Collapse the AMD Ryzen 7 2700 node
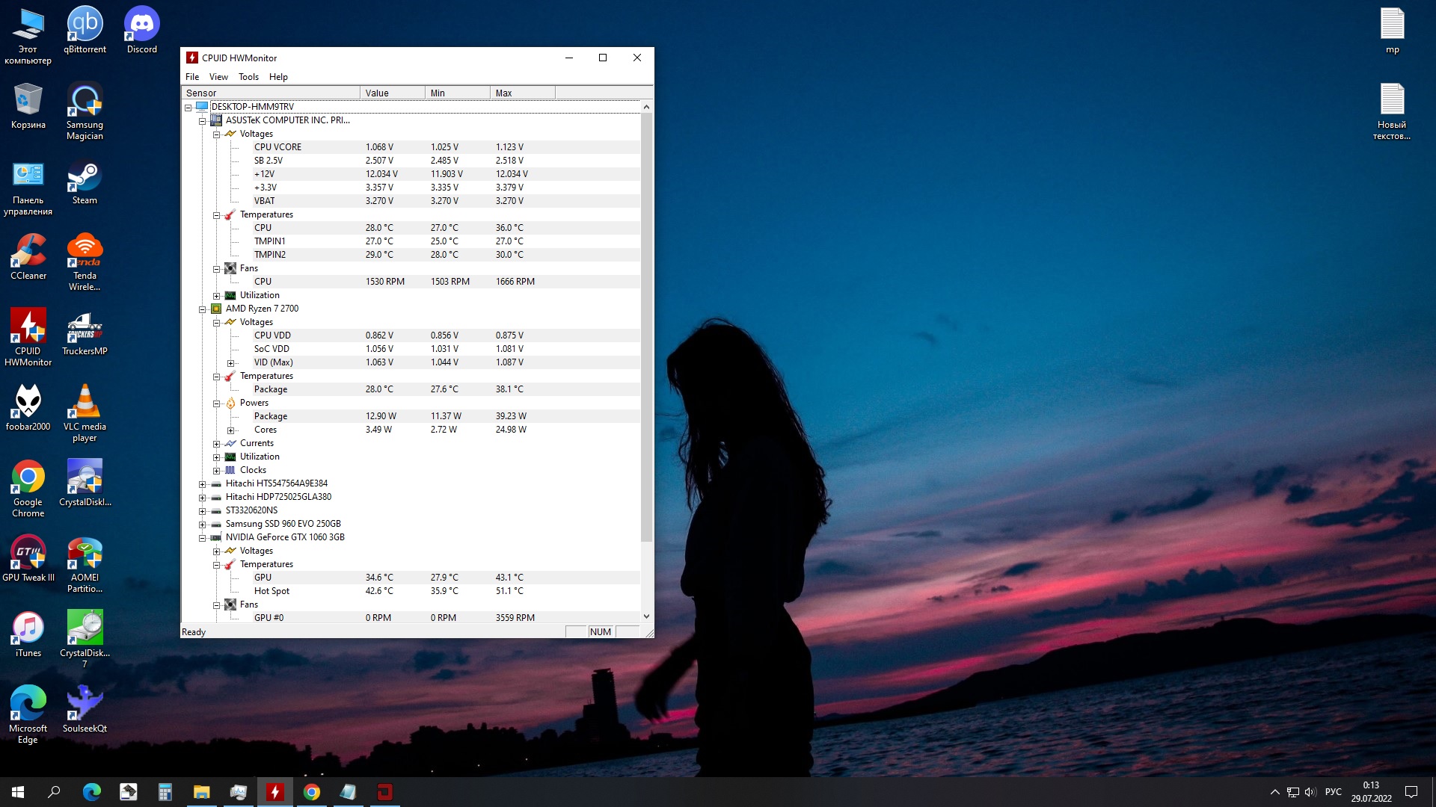 pyautogui.click(x=202, y=309)
